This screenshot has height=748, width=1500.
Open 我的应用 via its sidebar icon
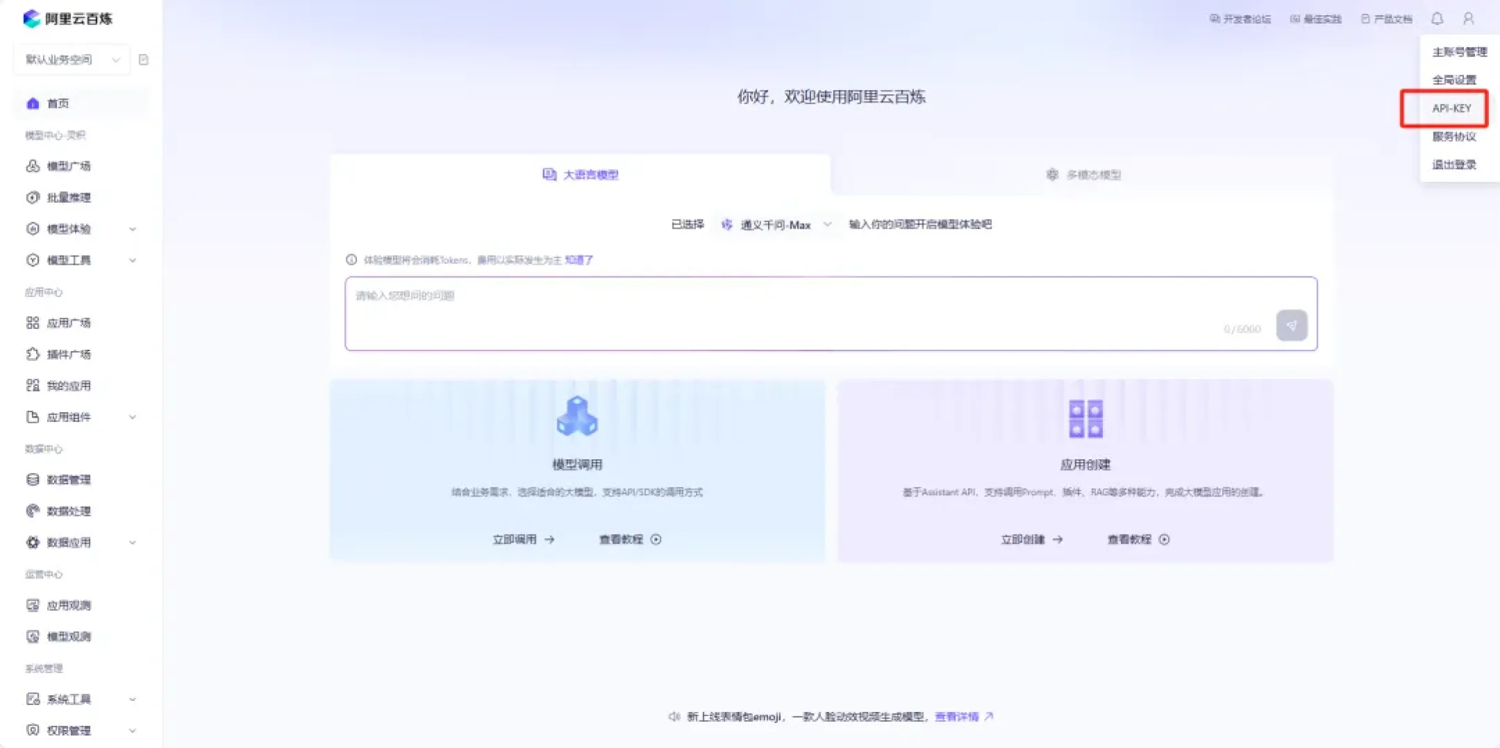[33, 386]
